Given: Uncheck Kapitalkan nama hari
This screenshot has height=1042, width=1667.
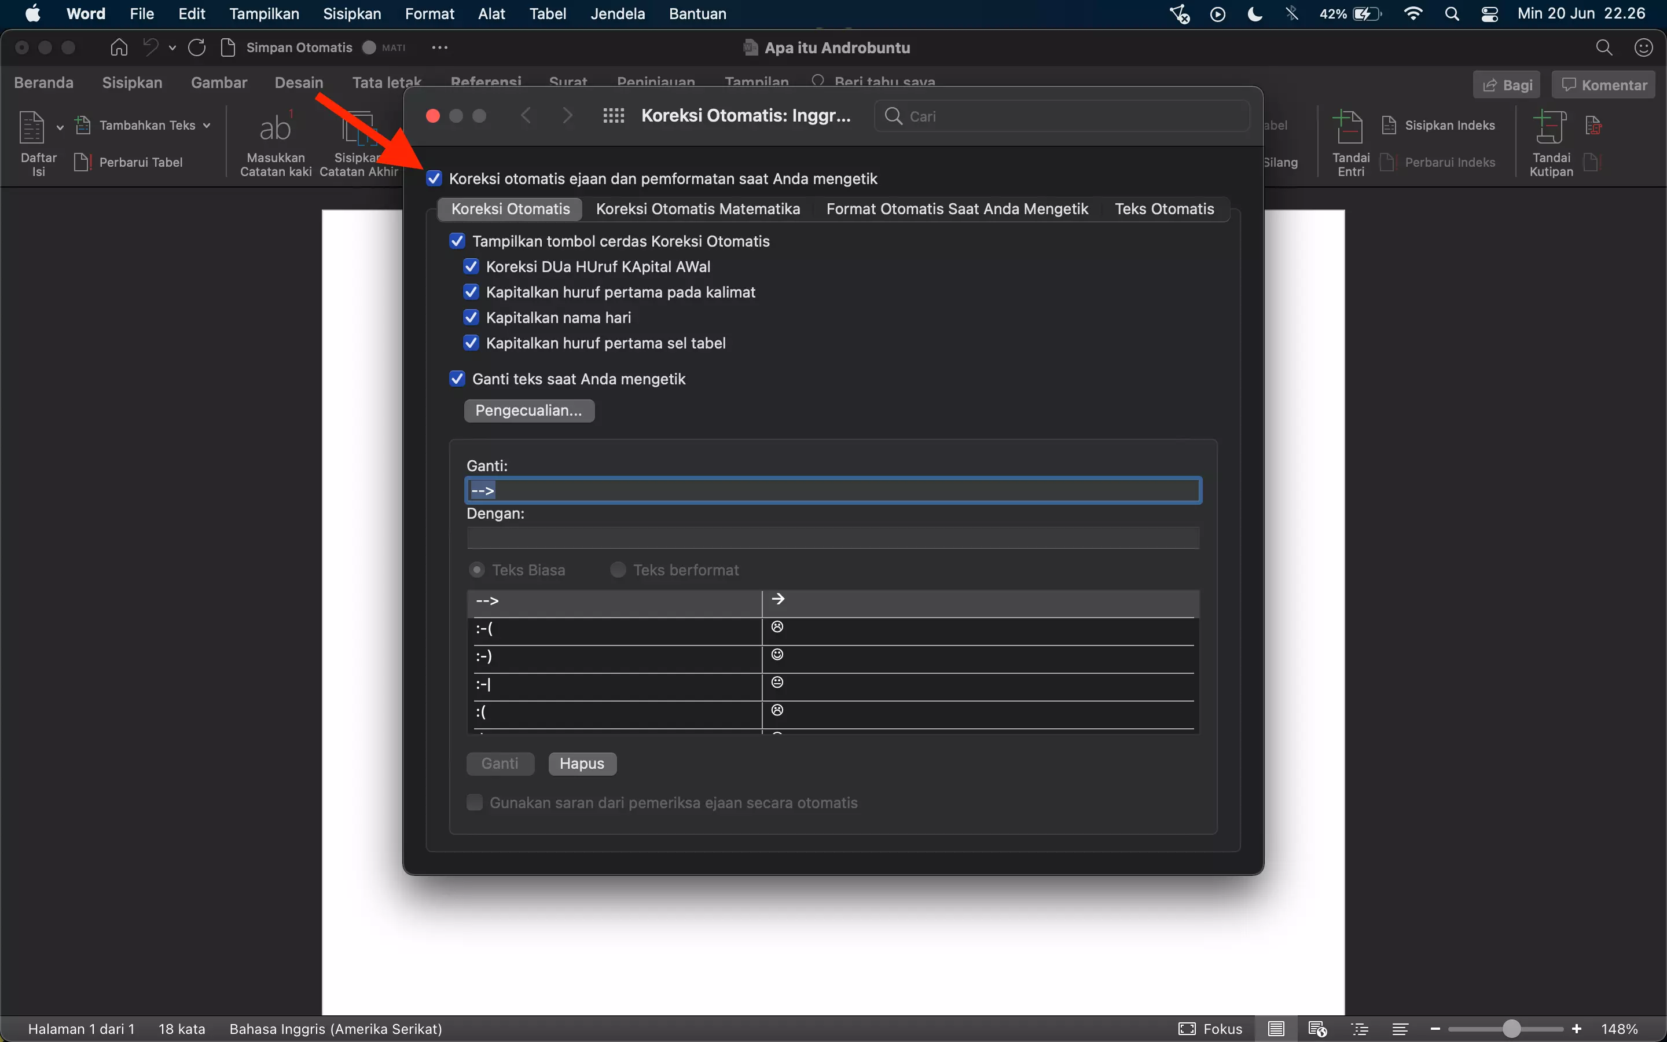Looking at the screenshot, I should [x=471, y=317].
